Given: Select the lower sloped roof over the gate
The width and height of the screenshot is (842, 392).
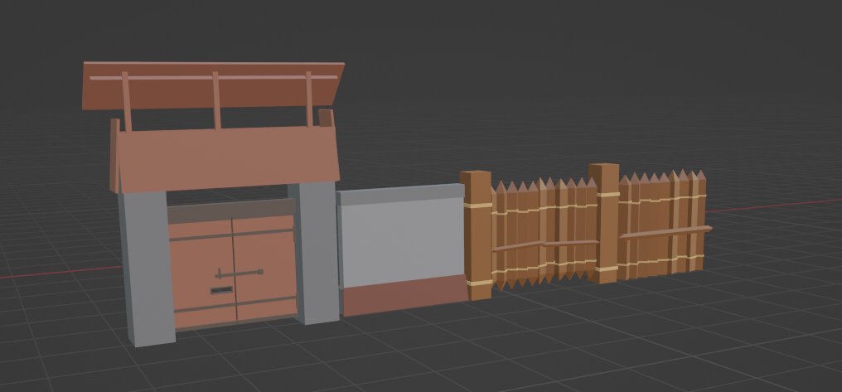Looking at the screenshot, I should [x=230, y=159].
